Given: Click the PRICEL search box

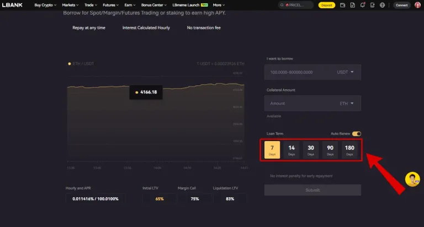Looking at the screenshot, I should pos(296,5).
